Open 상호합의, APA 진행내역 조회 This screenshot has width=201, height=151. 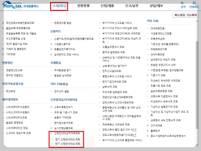(x=166, y=120)
